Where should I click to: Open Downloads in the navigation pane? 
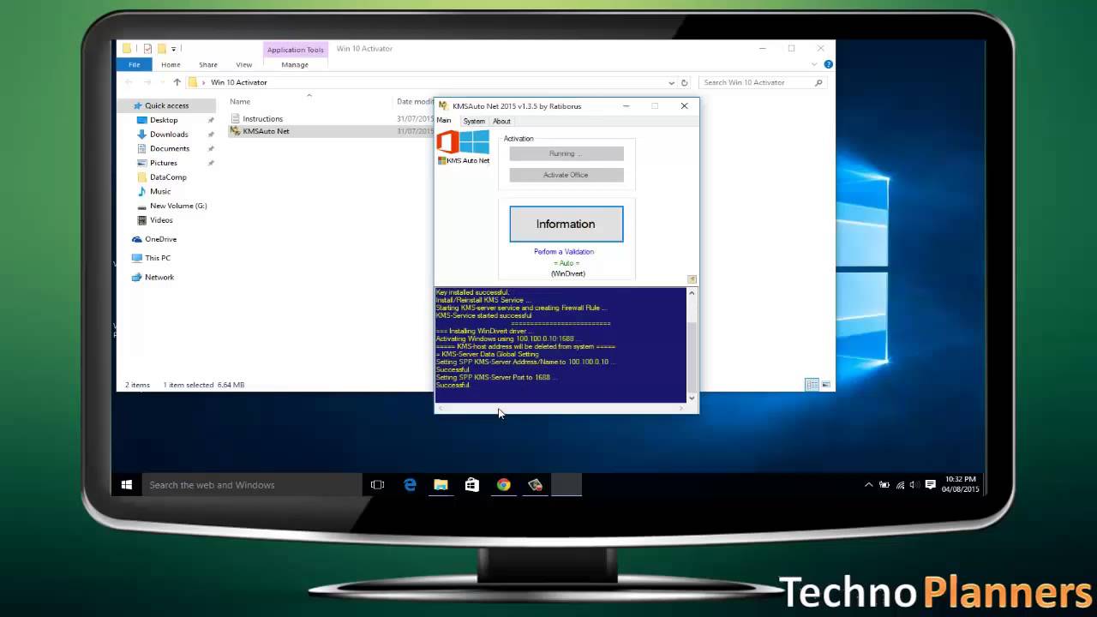coord(169,134)
